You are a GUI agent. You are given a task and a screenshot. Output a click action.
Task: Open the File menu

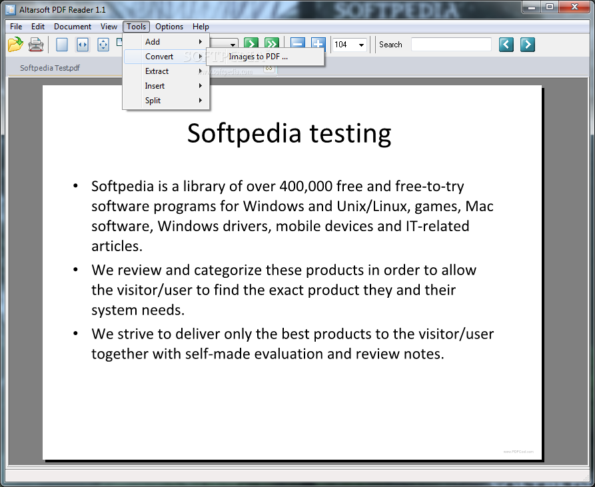(16, 27)
